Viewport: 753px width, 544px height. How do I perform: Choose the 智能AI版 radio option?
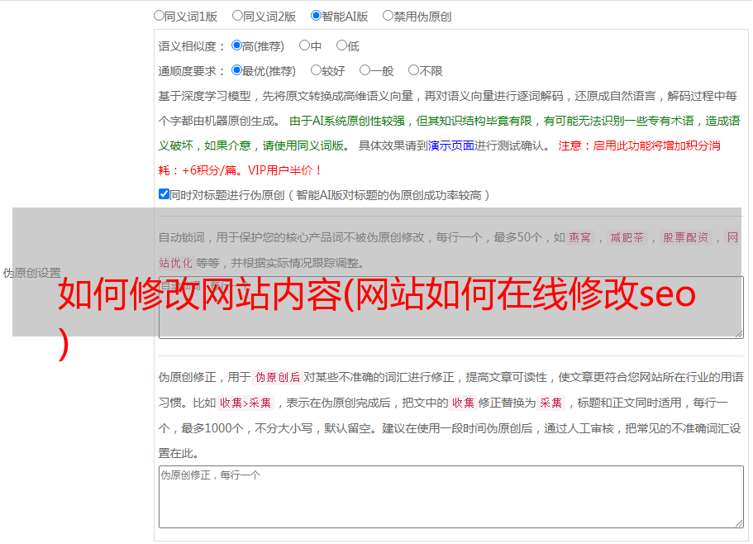pos(316,16)
